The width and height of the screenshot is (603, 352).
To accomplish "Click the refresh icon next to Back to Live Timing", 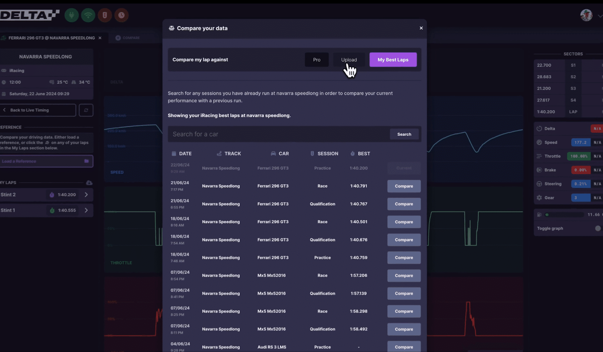I will 86,110.
